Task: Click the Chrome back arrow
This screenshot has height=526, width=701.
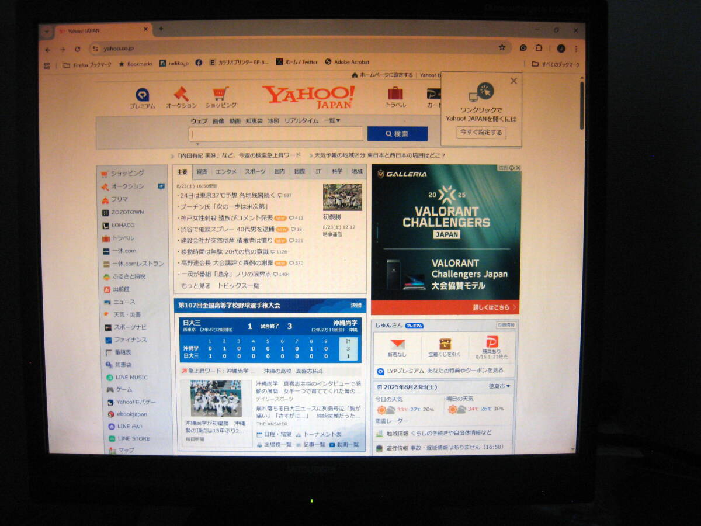Action: [48, 50]
